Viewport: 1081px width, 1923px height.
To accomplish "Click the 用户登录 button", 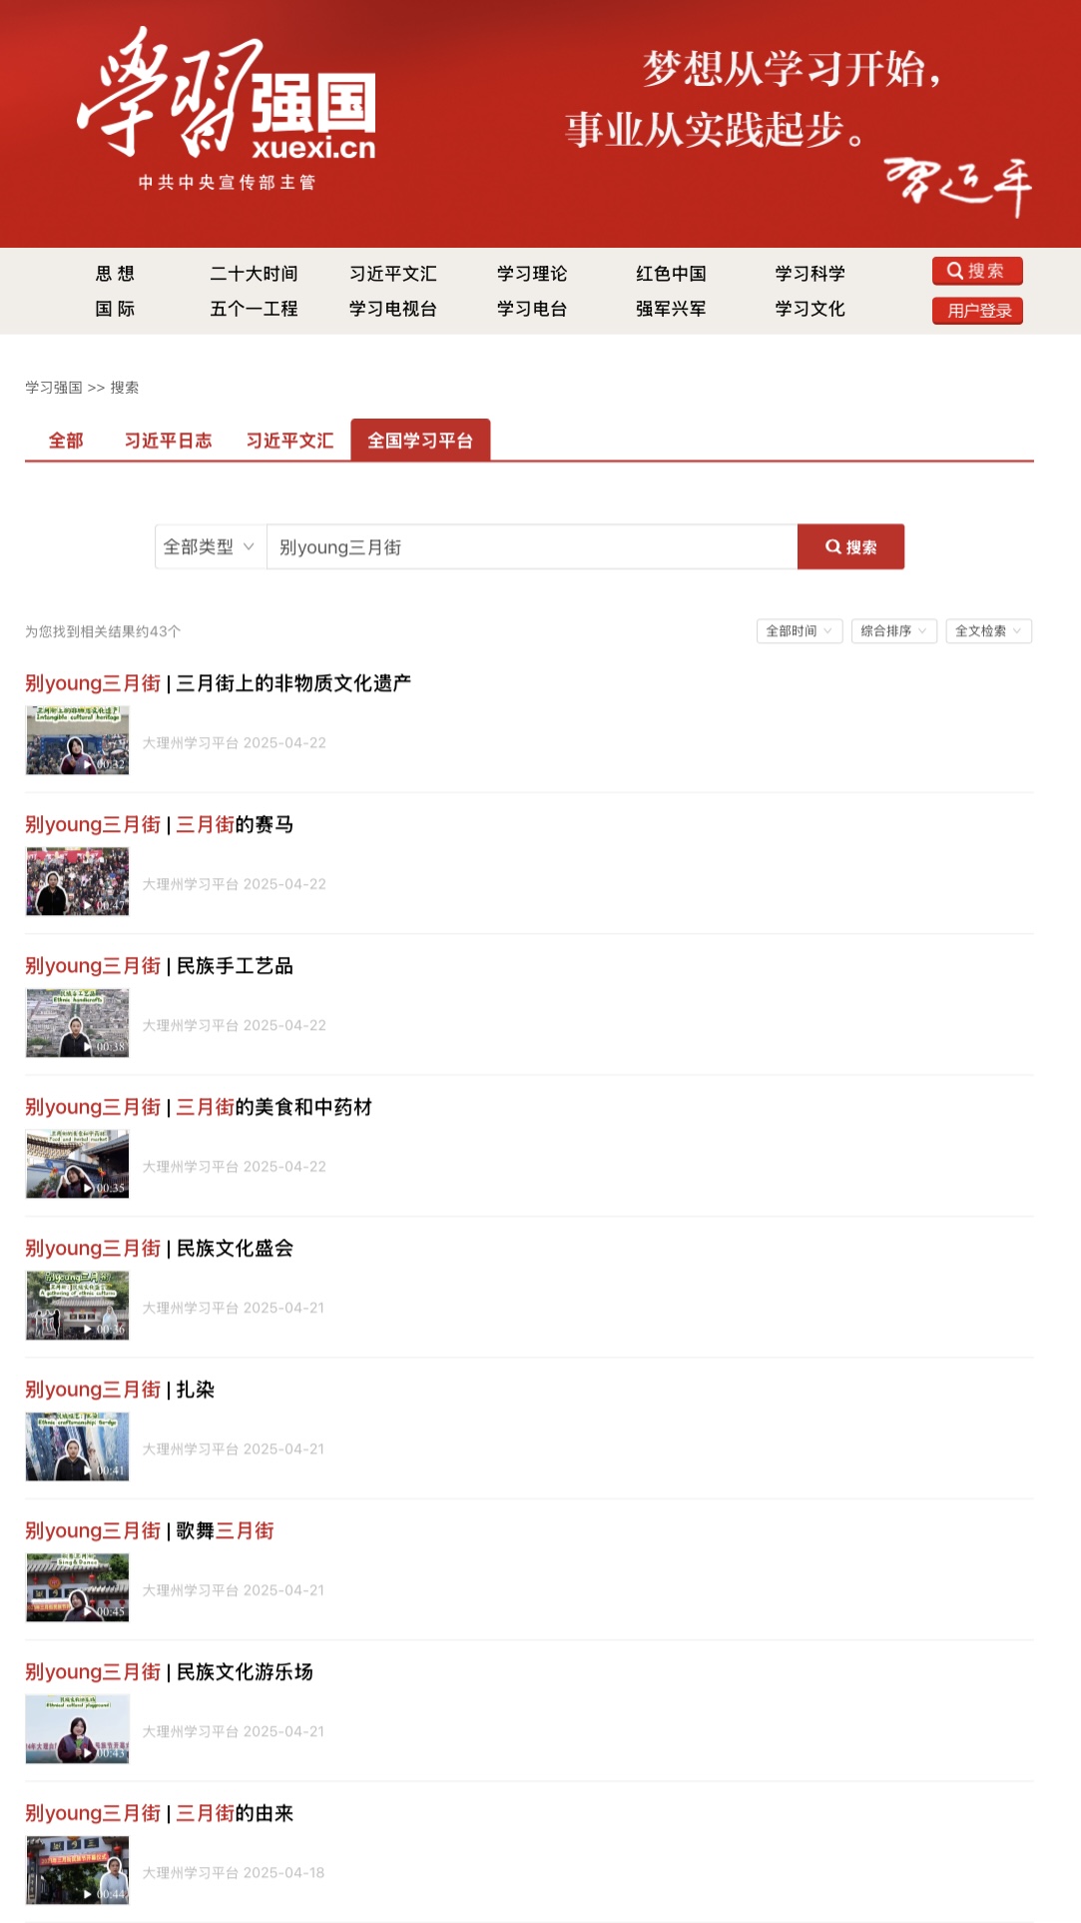I will [x=977, y=311].
